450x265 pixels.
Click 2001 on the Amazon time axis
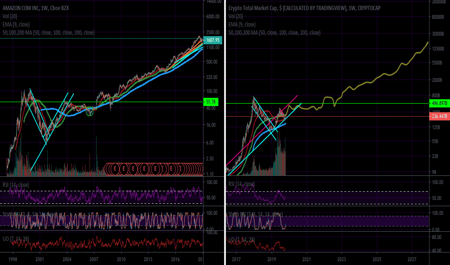coord(40,259)
